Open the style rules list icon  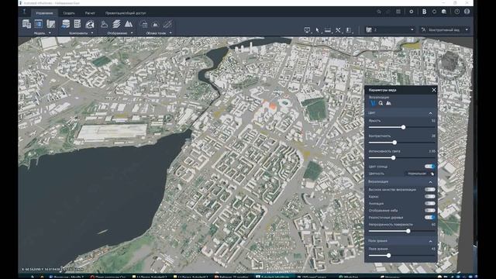(x=77, y=24)
